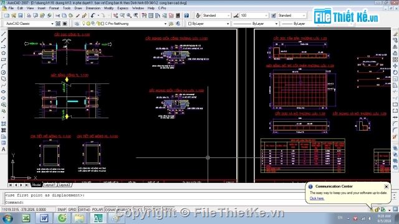Select the Polygon tool
Image resolution: width=399 pixels, height=224 pixels.
pos(4,53)
